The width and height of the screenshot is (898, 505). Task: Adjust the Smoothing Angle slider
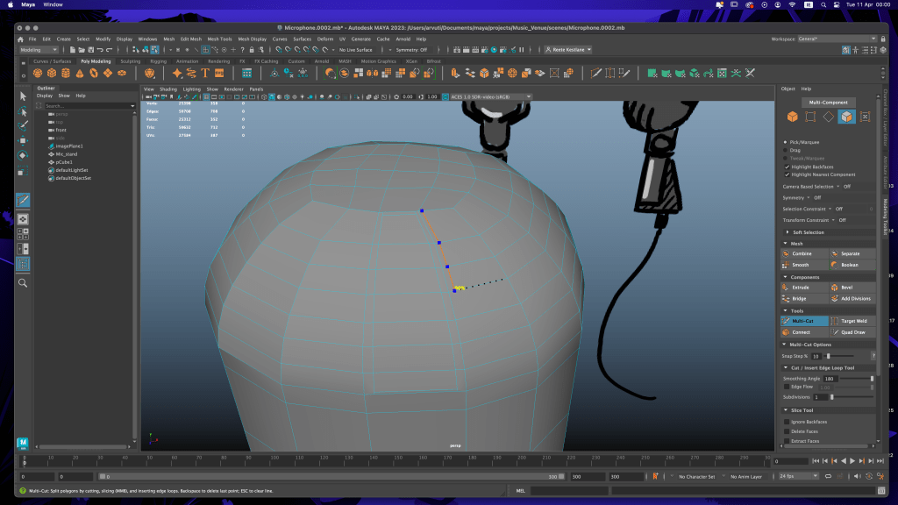tap(871, 378)
